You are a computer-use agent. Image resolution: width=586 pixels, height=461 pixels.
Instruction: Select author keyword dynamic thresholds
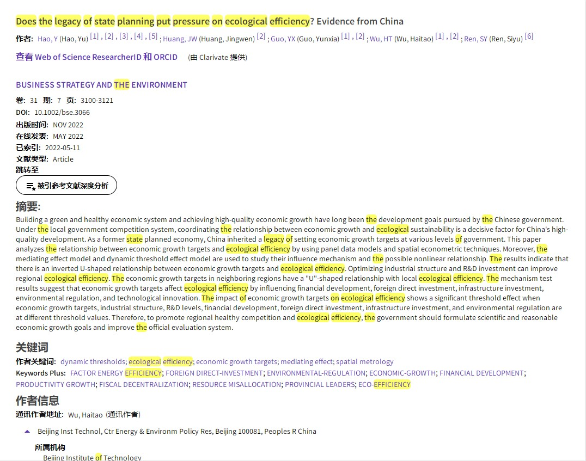tap(93, 361)
